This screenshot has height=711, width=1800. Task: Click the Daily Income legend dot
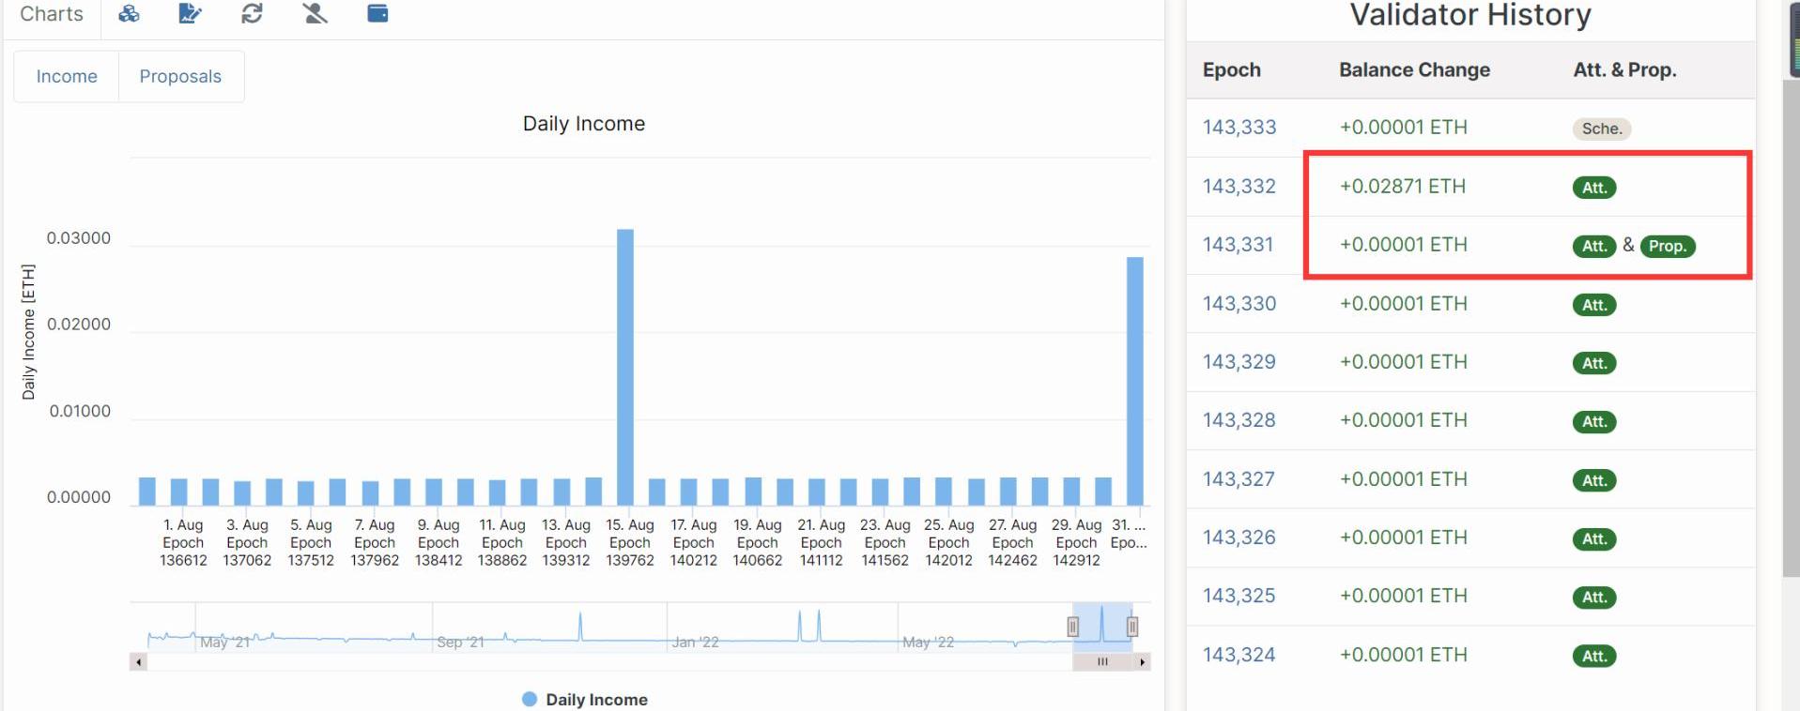(530, 699)
